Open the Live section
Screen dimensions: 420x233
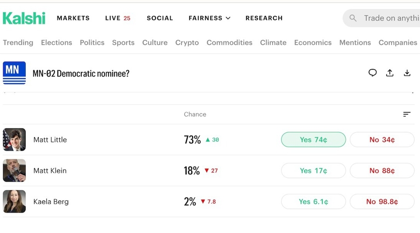click(118, 18)
